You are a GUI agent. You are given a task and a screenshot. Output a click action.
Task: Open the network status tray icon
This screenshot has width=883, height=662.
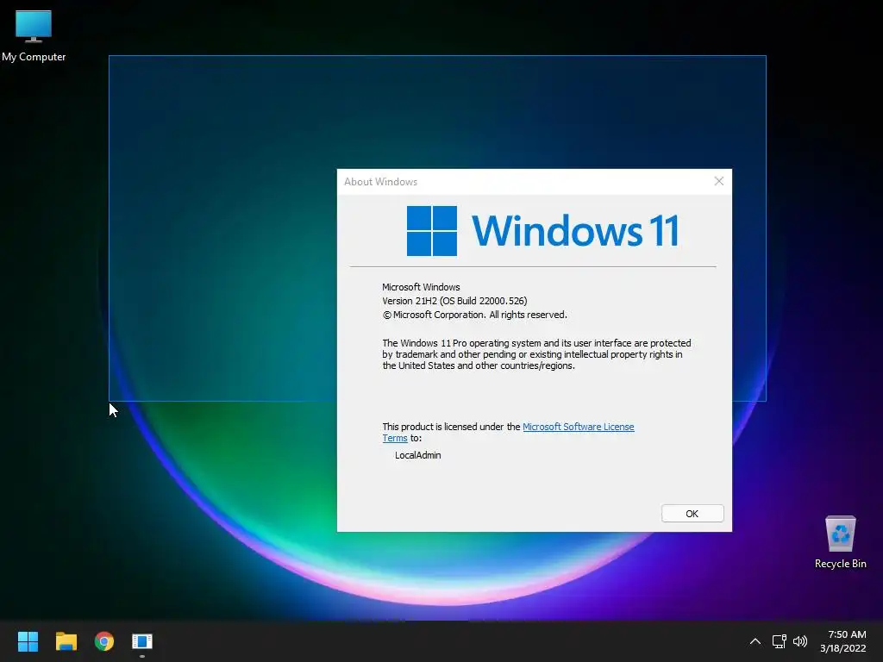click(779, 641)
